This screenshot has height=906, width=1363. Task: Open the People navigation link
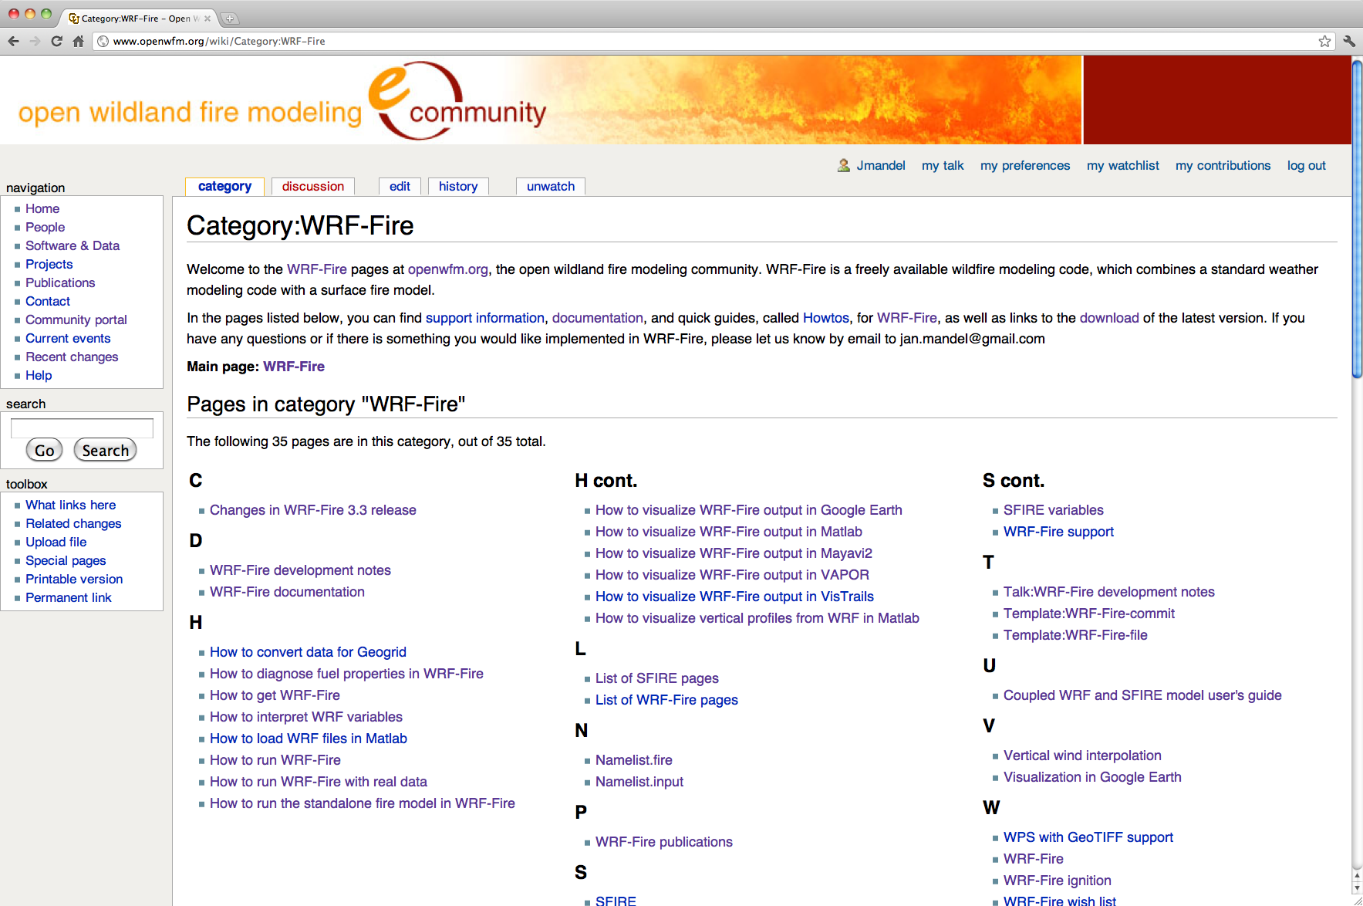[x=45, y=227]
